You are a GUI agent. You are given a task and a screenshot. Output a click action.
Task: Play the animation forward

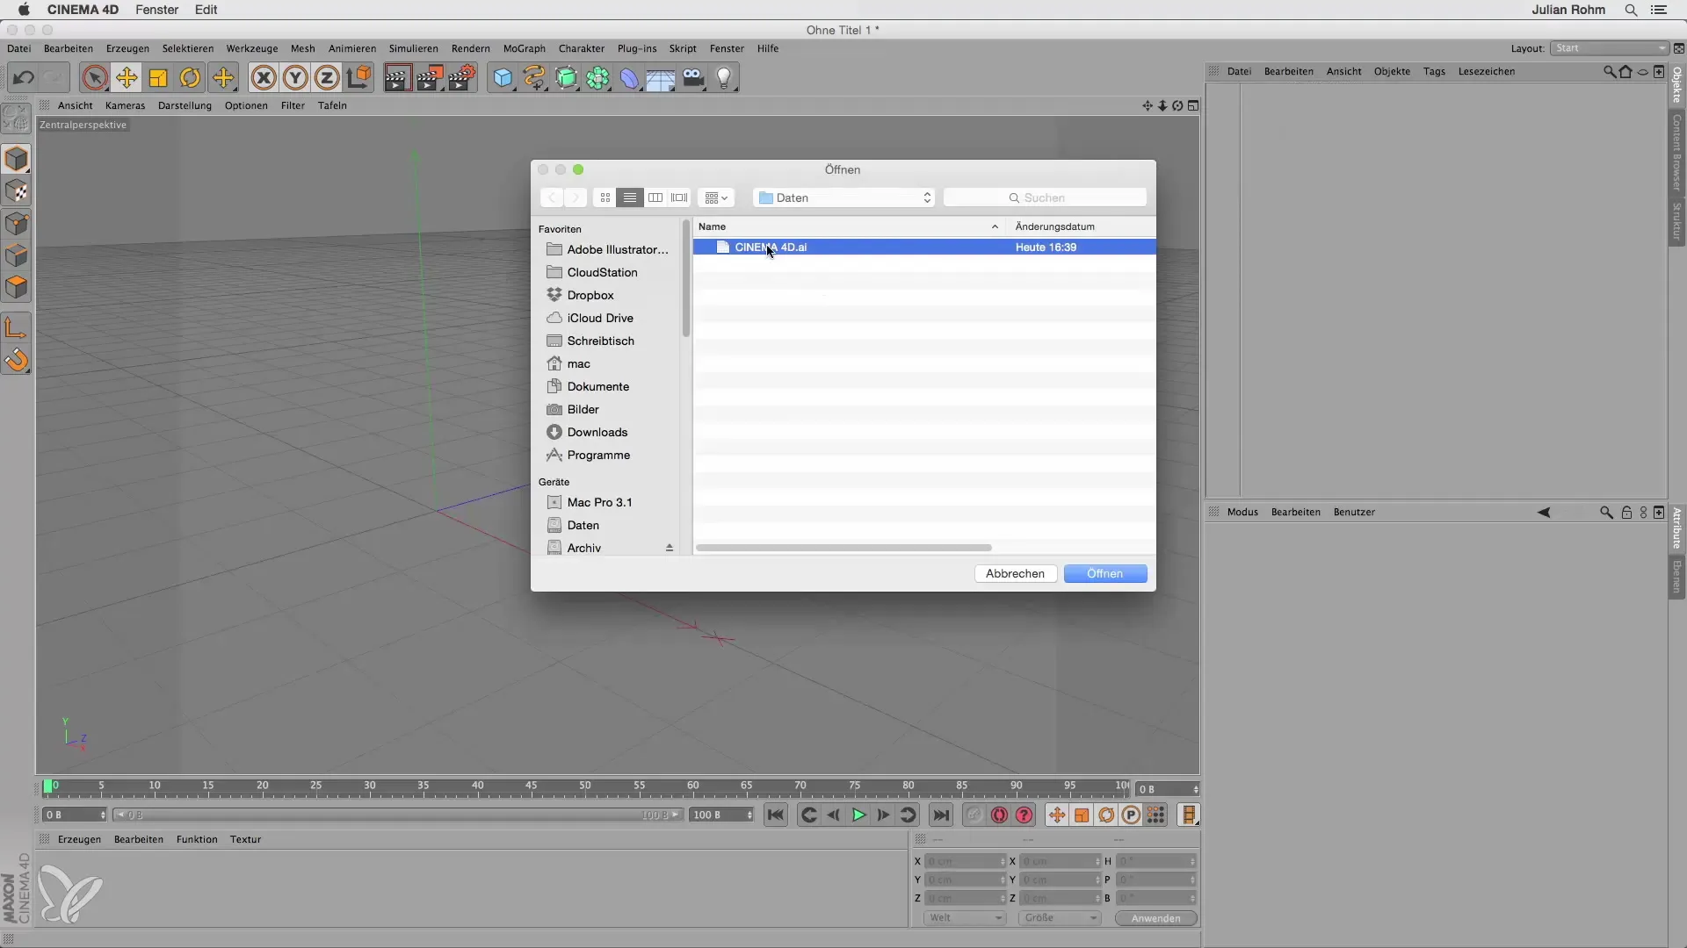(x=858, y=815)
